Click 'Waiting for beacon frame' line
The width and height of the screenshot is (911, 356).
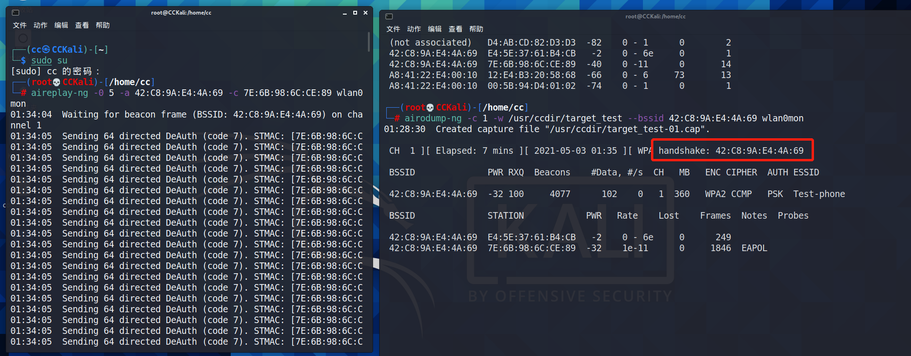pyautogui.click(x=187, y=120)
